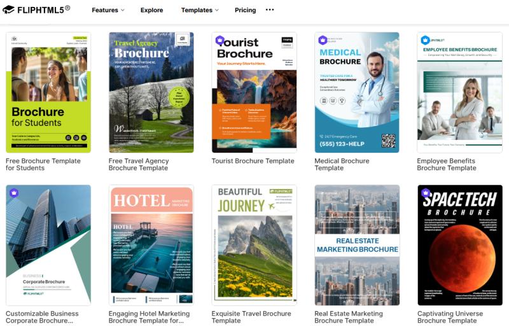Open the Space Tech Brochure thumbnail
This screenshot has height=329, width=509.
[460, 245]
